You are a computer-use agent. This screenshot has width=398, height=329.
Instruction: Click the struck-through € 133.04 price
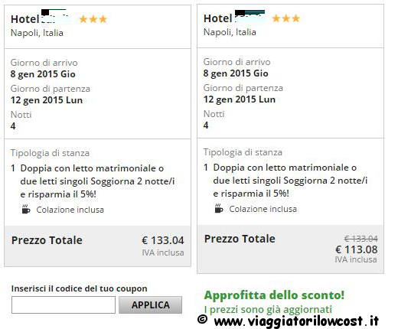361,239
